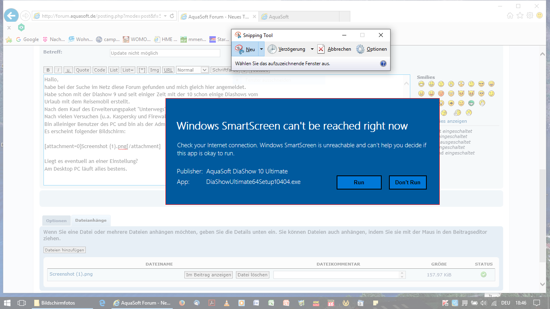
Task: Go back with the browser back arrow
Action: (x=11, y=16)
